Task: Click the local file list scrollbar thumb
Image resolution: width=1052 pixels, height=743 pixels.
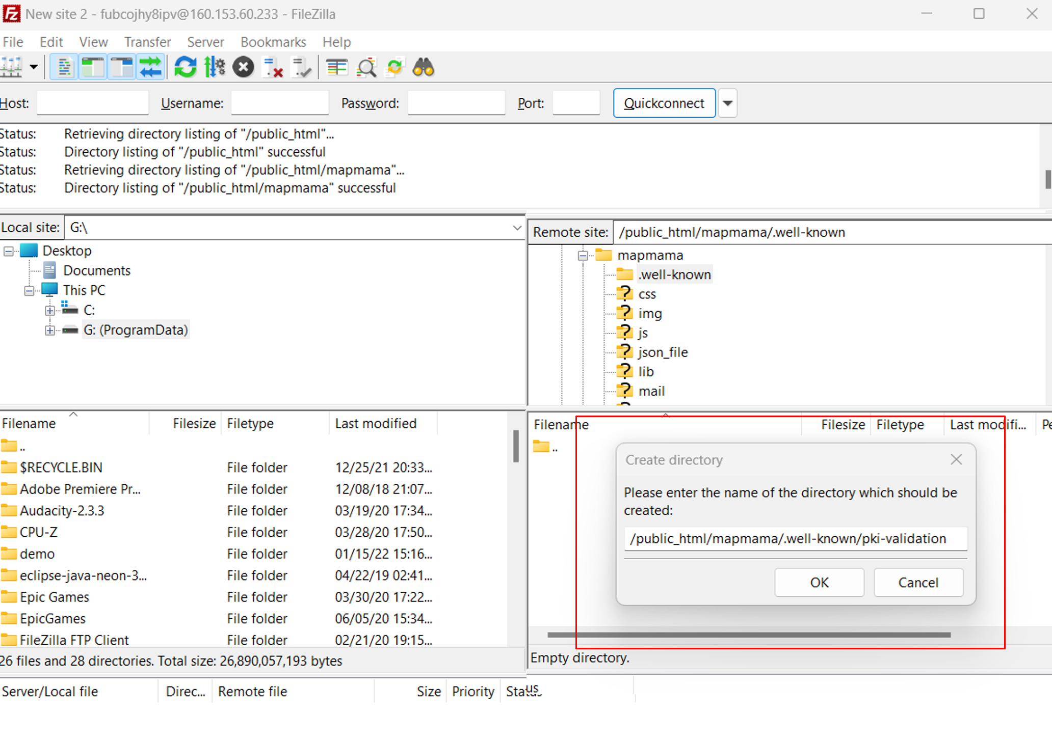Action: coord(516,446)
